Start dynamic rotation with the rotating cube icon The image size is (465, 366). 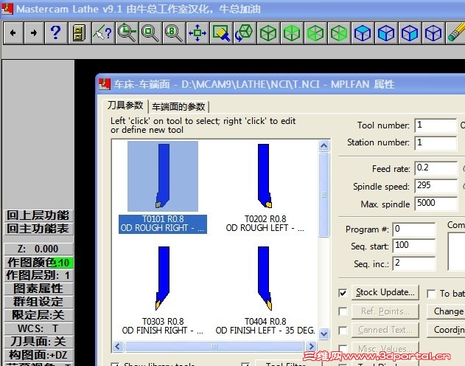click(x=245, y=32)
